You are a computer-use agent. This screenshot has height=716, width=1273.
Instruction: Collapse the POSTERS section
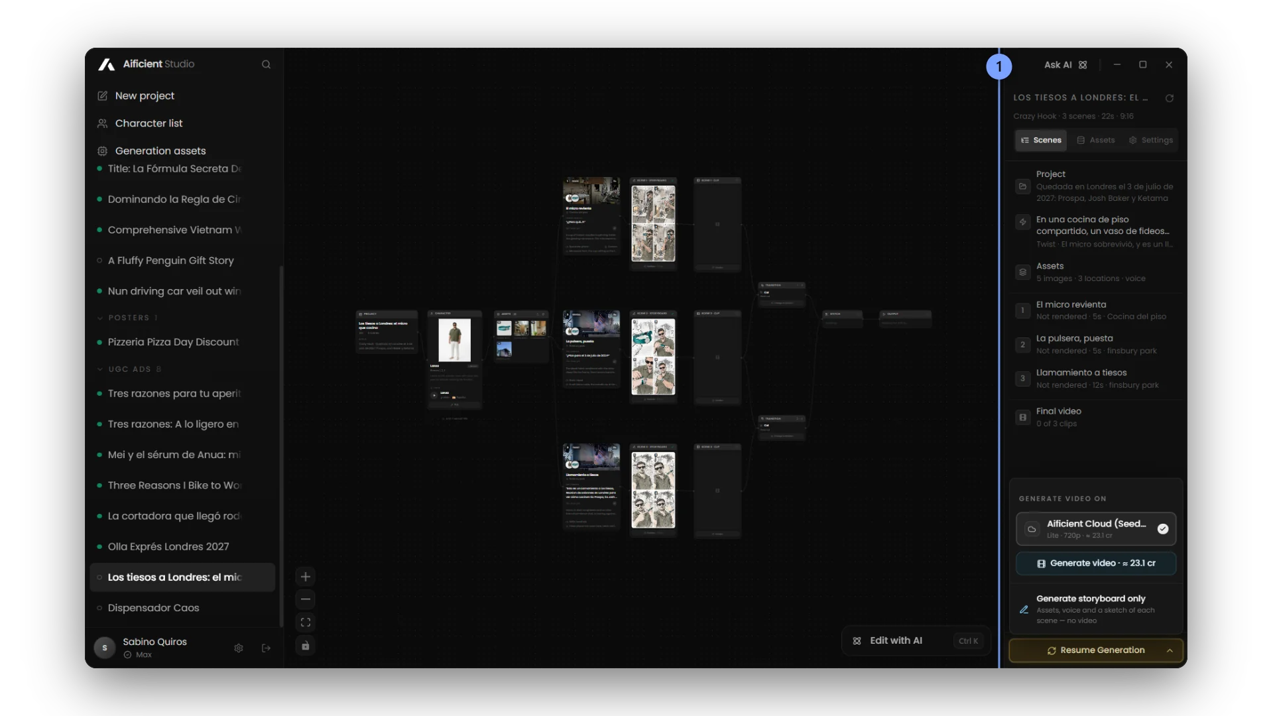[x=127, y=318]
